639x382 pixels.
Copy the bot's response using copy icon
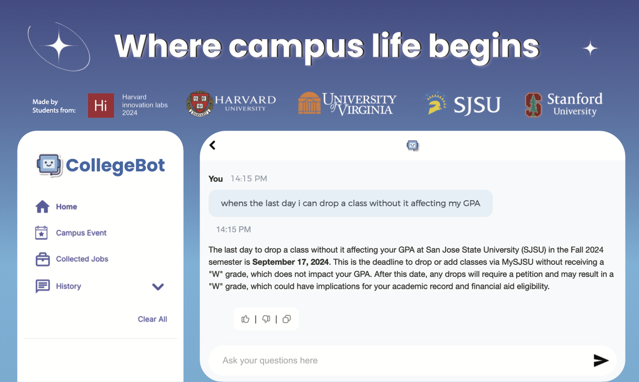click(286, 319)
